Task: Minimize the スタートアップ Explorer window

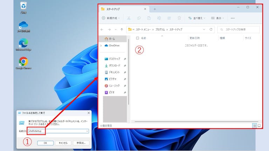Action: point(238,7)
